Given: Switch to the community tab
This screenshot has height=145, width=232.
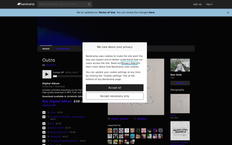Looking at the screenshot, I should 63,49.
